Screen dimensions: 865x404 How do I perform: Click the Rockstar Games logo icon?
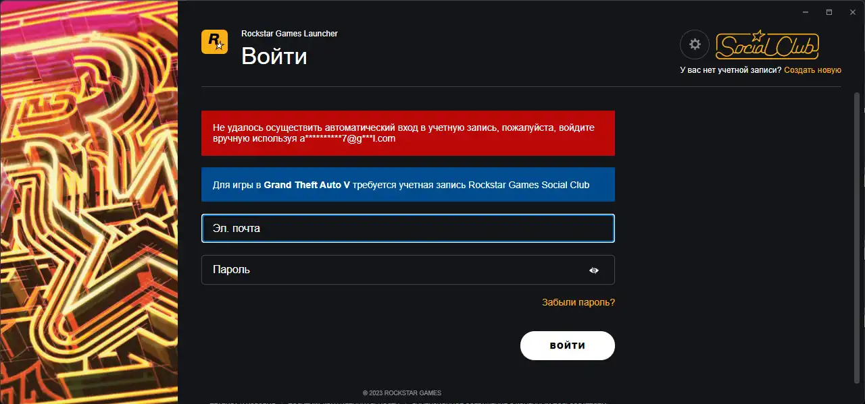[214, 42]
